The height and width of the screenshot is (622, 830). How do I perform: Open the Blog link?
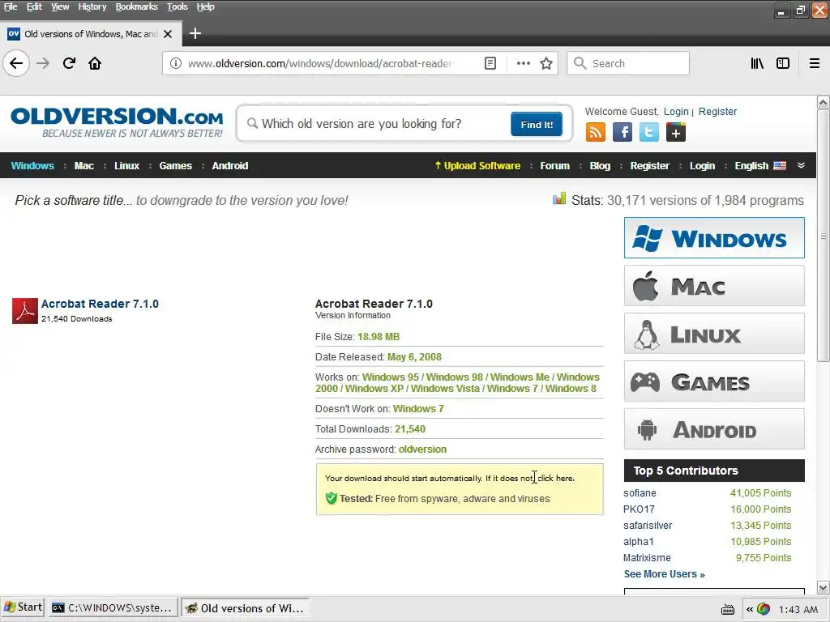click(600, 165)
